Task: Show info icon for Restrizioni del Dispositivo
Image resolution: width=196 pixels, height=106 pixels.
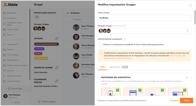Action: (x=187, y=78)
